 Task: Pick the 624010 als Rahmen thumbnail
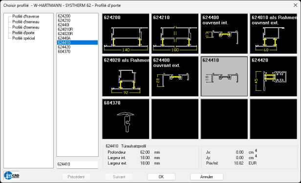[273, 34]
